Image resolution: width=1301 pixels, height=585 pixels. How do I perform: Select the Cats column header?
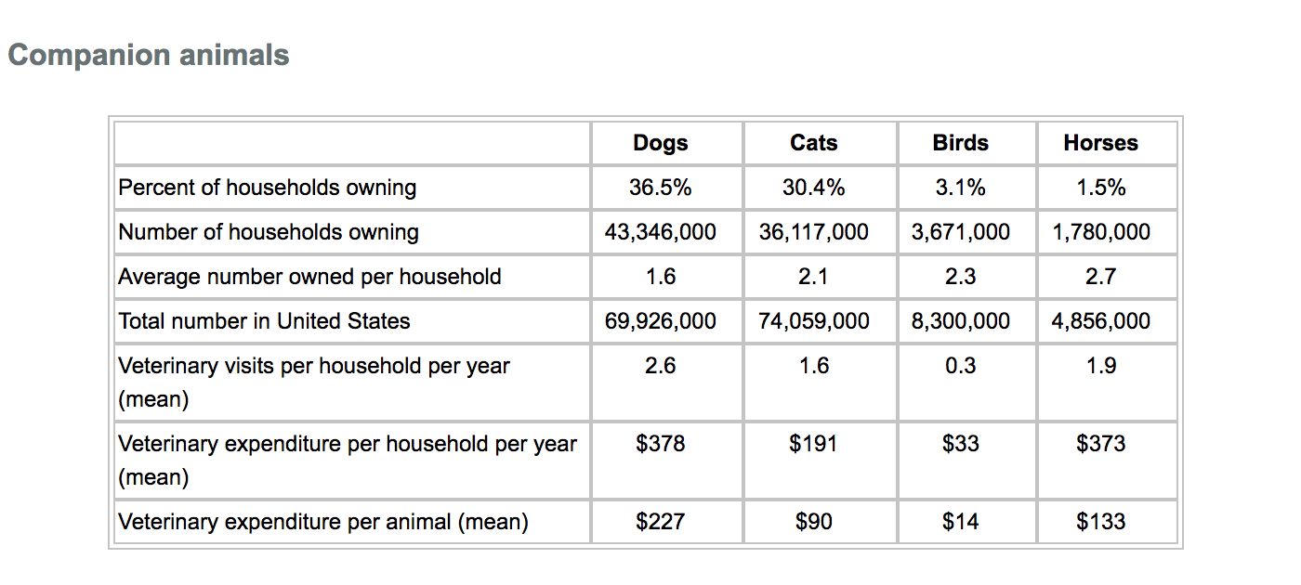pyautogui.click(x=813, y=143)
